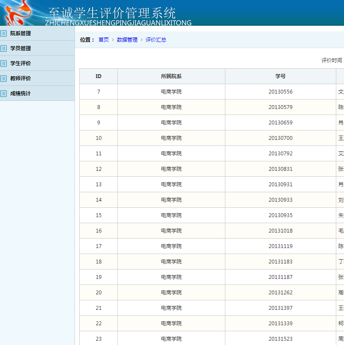This screenshot has height=345, width=344.
Task: Click 电商学院 in row ID 7
Action: click(x=171, y=92)
